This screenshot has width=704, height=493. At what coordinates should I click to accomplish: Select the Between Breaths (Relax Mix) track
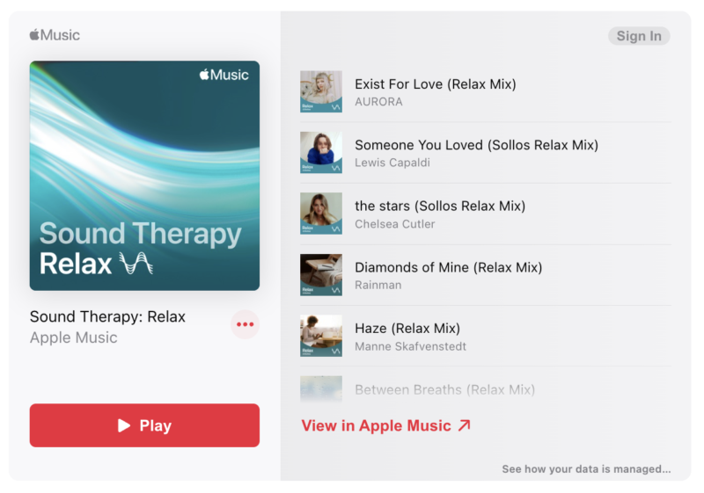[x=486, y=389]
